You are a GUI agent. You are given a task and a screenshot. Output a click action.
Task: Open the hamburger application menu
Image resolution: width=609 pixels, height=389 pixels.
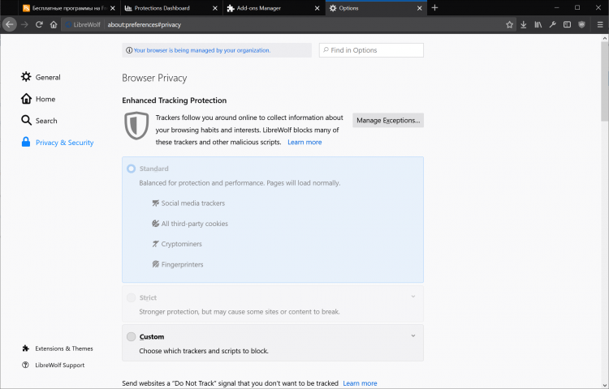598,24
